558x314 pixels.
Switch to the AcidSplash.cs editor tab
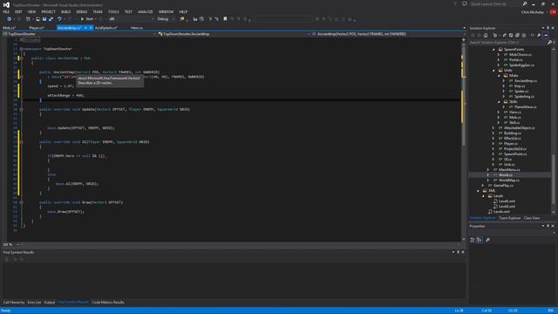click(106, 28)
